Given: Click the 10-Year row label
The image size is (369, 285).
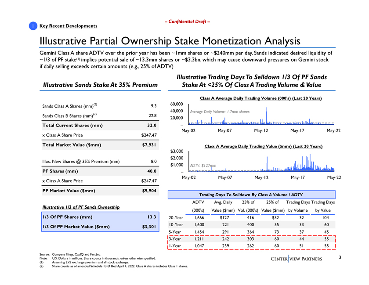Looking at the screenshot, I should 176,224.
